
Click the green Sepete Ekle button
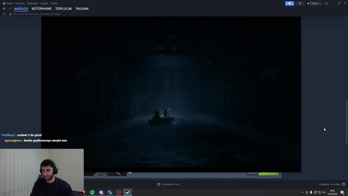click(x=269, y=173)
